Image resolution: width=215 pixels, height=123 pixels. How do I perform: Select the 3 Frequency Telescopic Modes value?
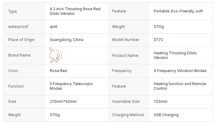[x=71, y=86]
